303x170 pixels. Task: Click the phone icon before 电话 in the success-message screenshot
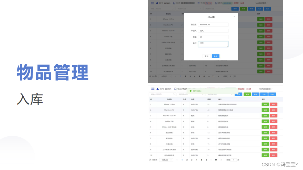point(175,89)
